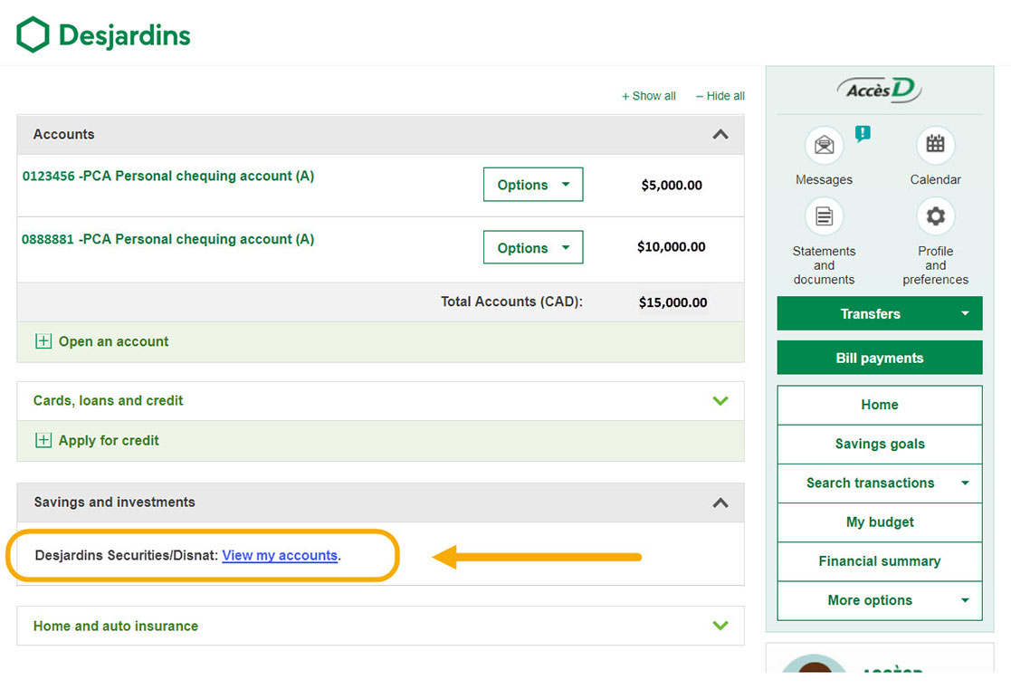Open account 0888881 PCA Personal chequing

pyautogui.click(x=168, y=239)
